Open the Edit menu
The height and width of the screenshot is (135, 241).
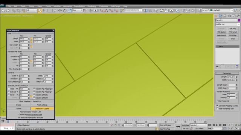click(16, 6)
